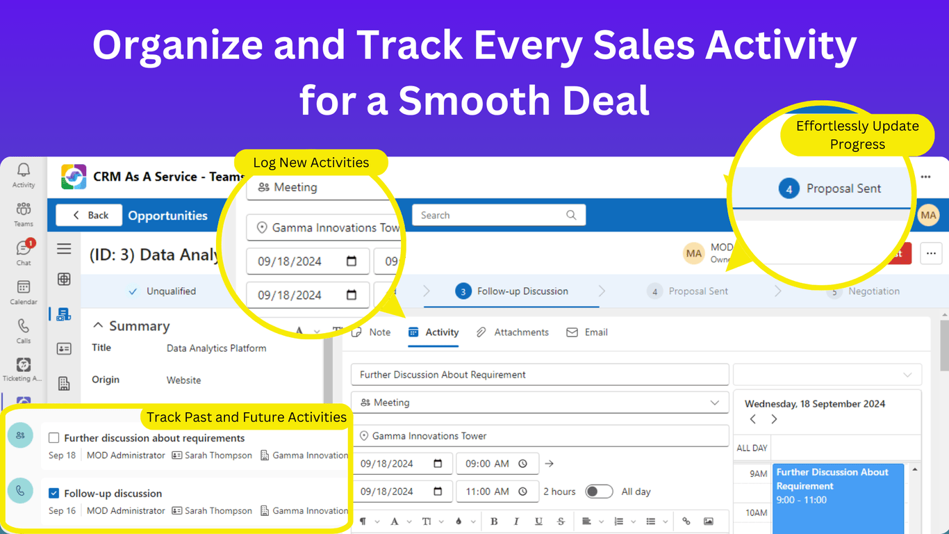Screen dimensions: 949x534
Task: Select the contact card icon in the CRM sidebar
Action: (x=64, y=348)
